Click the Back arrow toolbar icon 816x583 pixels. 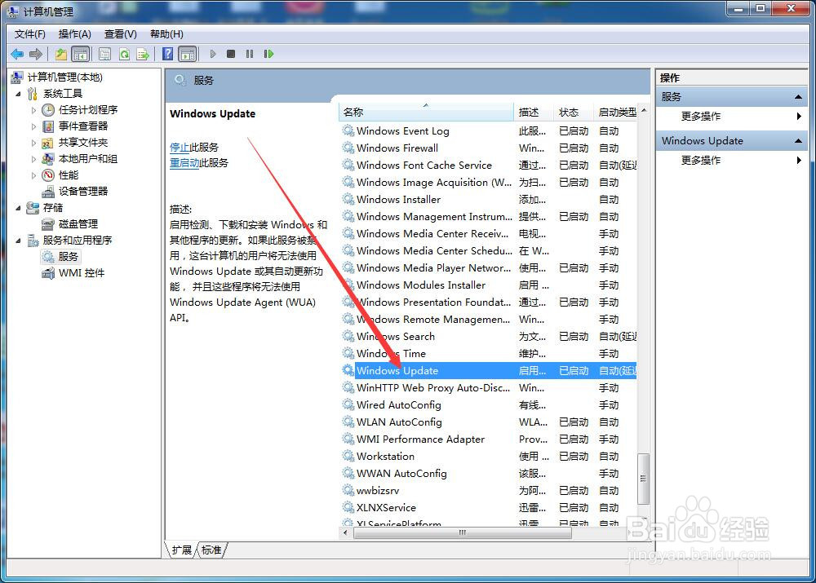coord(17,54)
